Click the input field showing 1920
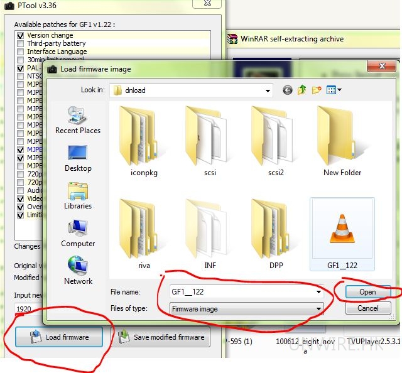402x373 pixels. [28, 309]
